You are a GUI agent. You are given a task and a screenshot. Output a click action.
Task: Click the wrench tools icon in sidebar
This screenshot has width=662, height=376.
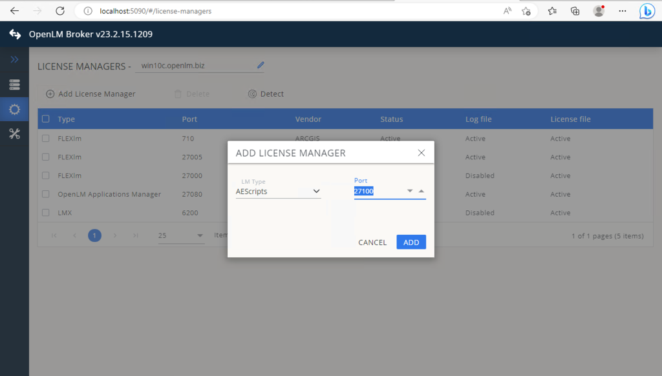[x=14, y=134]
